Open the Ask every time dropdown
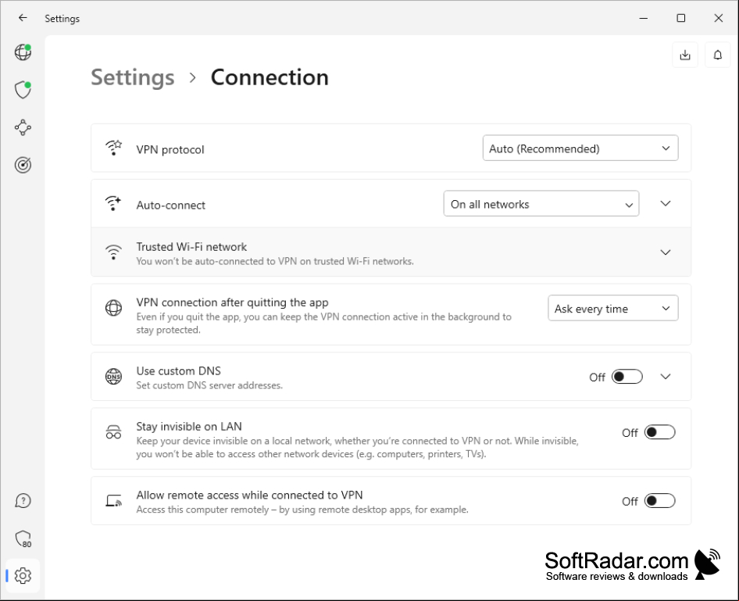This screenshot has width=739, height=601. coord(612,308)
